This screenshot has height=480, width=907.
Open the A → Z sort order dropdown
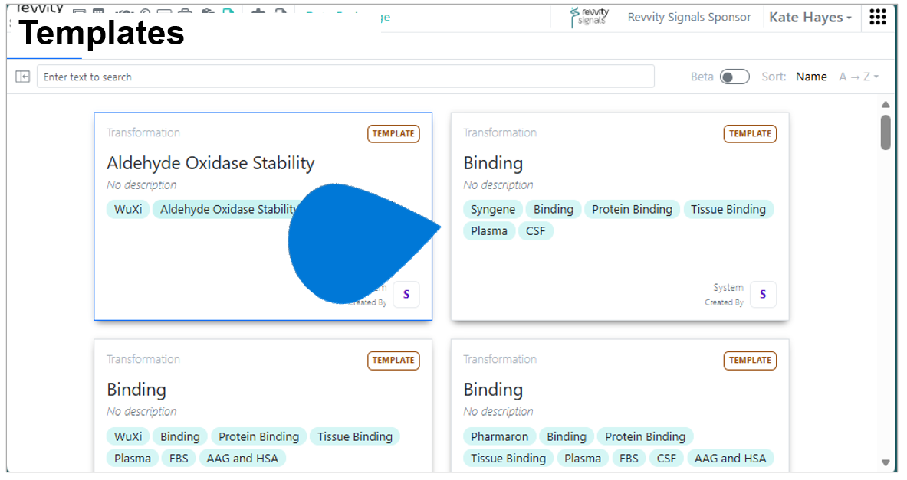point(859,77)
